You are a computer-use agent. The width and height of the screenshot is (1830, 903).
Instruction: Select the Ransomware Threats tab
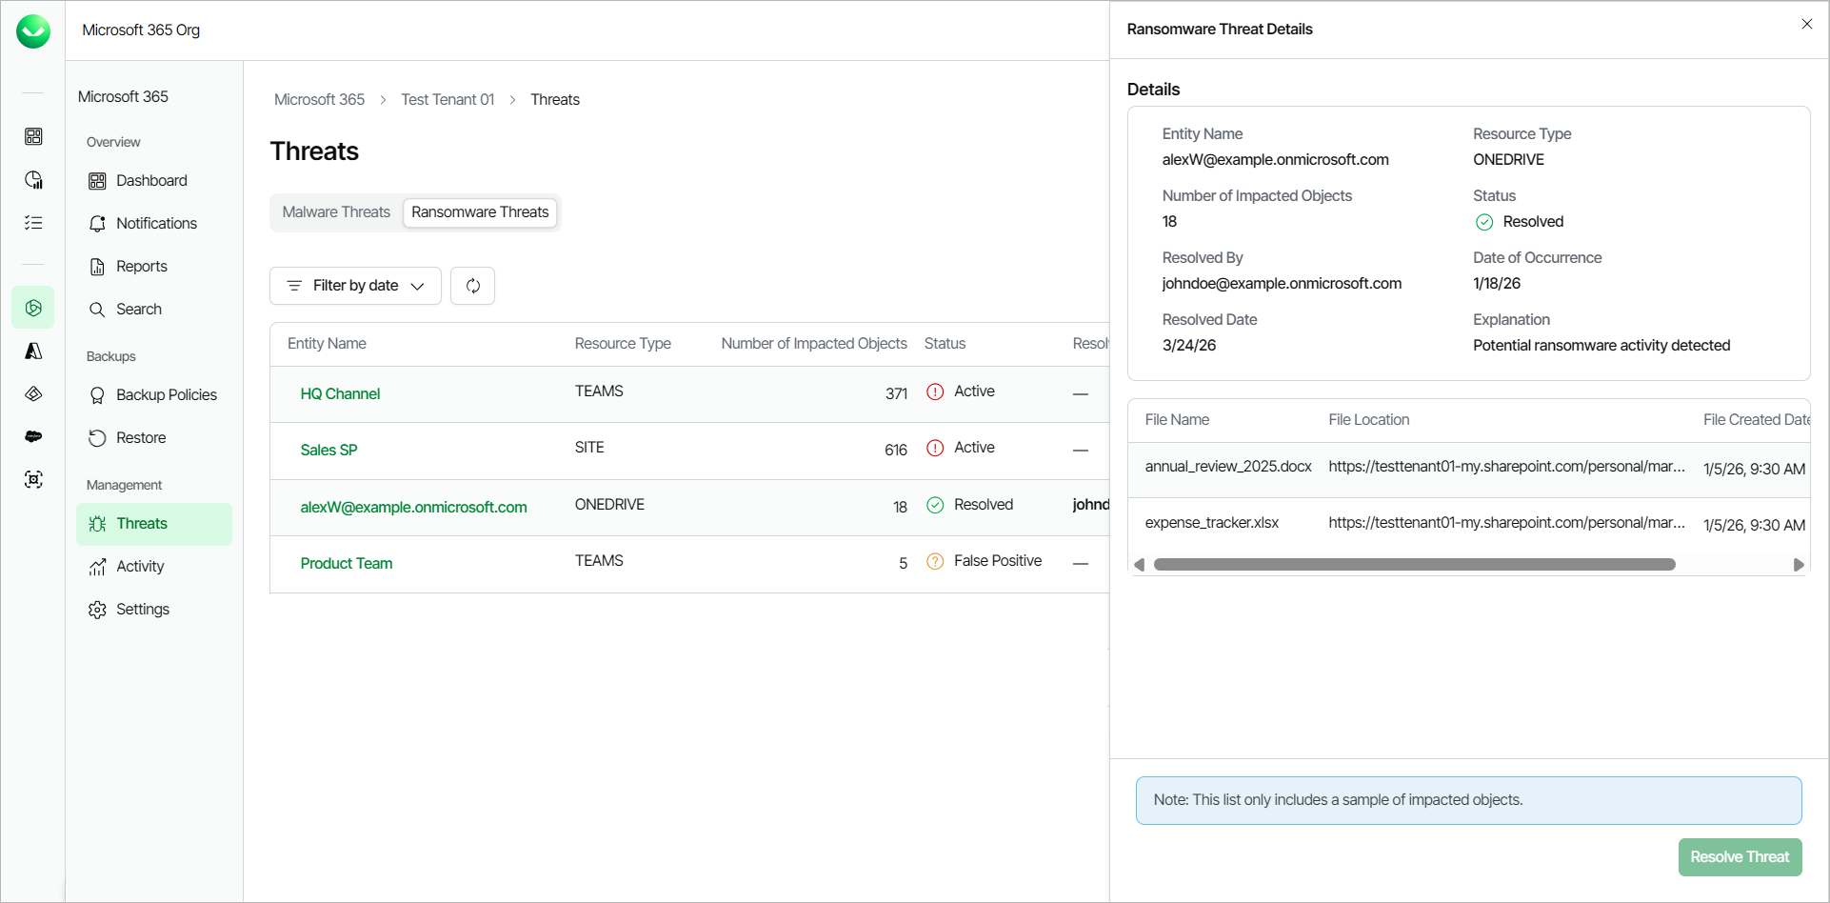click(480, 212)
